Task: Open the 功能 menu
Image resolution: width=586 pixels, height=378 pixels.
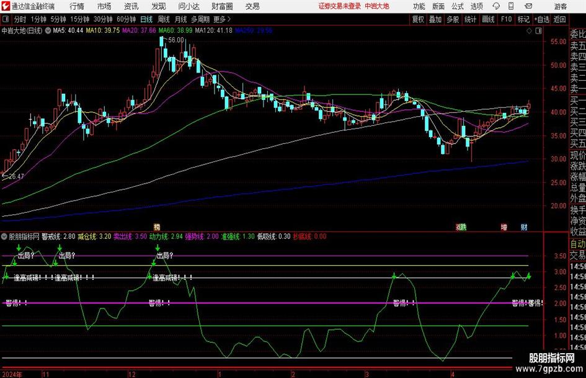Action: pos(419,6)
